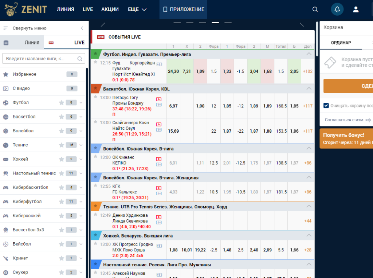The width and height of the screenshot is (373, 278).
Task: Expand Футбол category chevron in sidebar
Action: (x=81, y=103)
